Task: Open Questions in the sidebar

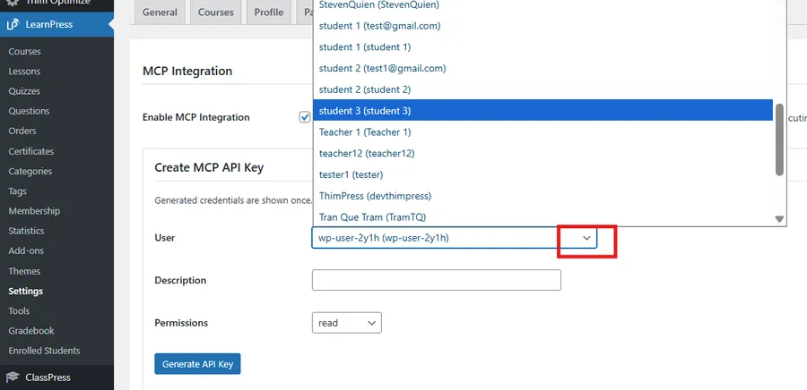Action: (29, 111)
